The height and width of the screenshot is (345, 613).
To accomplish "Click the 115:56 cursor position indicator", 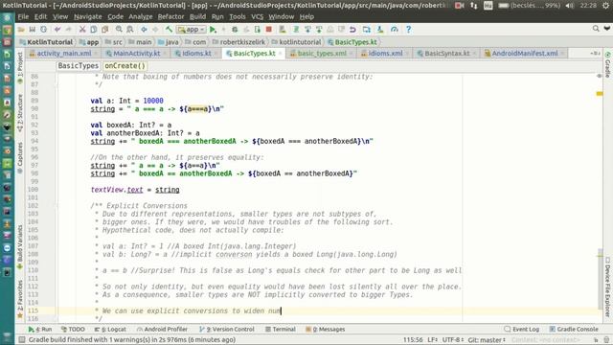I will pyautogui.click(x=413, y=340).
